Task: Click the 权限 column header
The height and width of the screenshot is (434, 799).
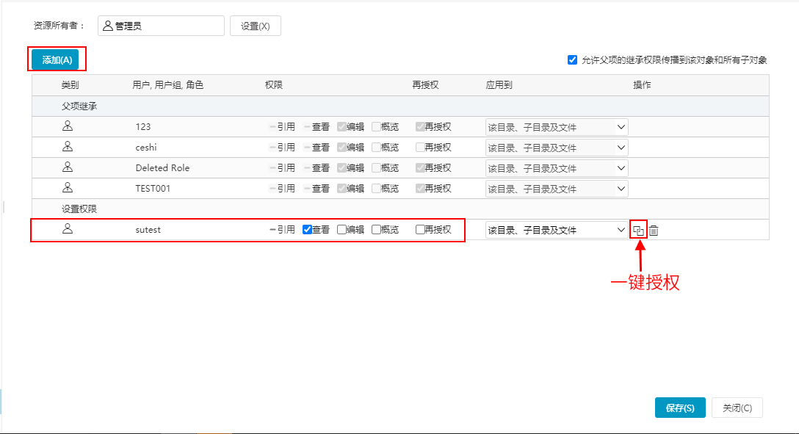Action: [274, 85]
